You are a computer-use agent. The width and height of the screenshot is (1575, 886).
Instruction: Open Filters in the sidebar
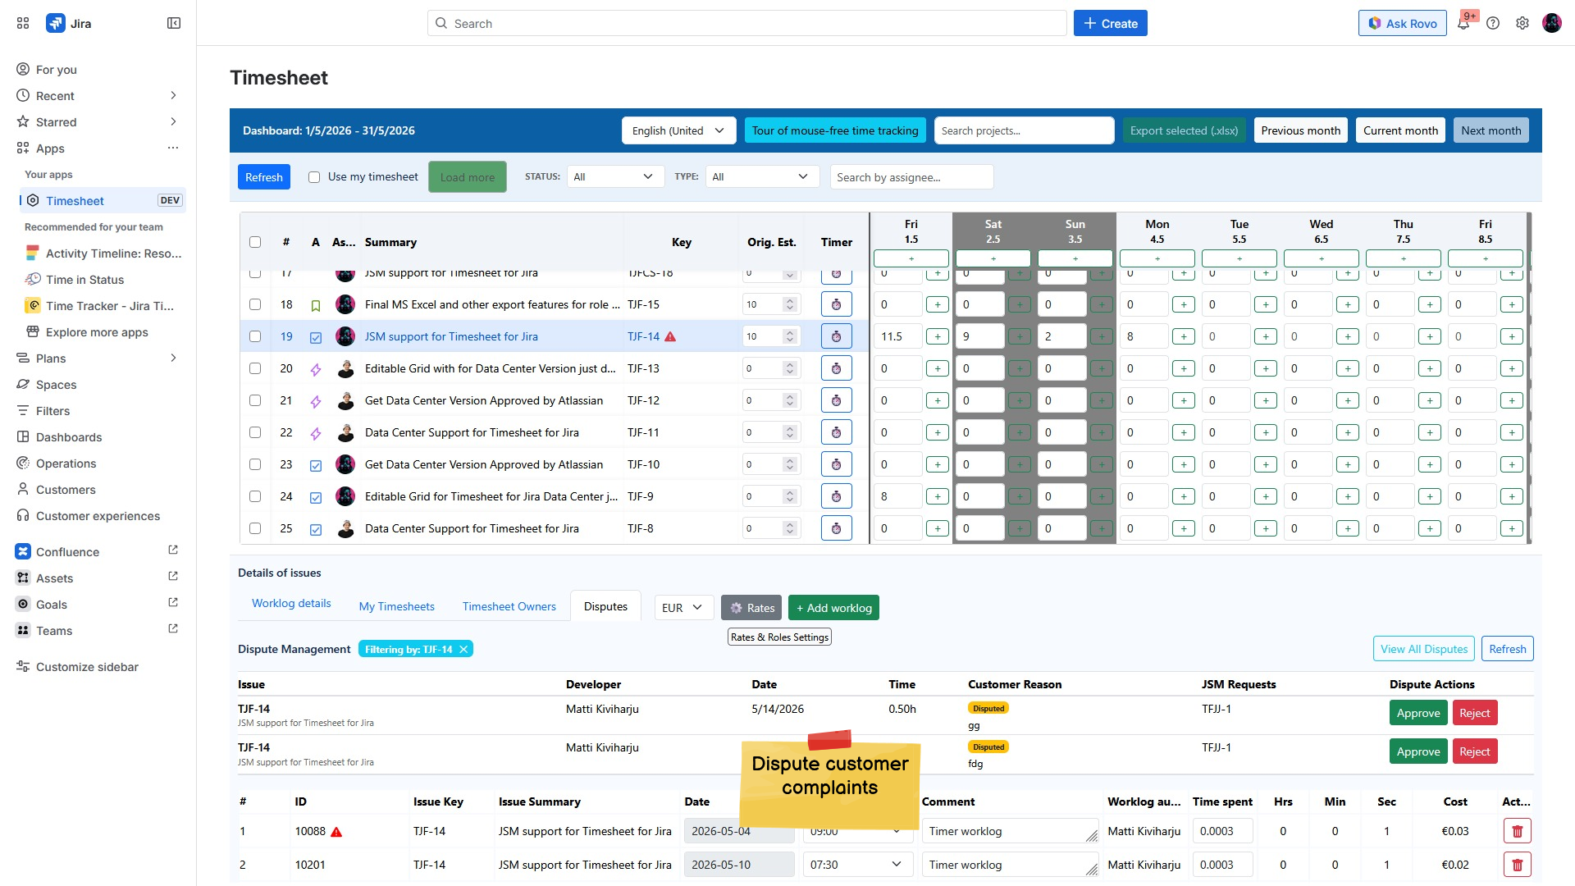pyautogui.click(x=52, y=411)
